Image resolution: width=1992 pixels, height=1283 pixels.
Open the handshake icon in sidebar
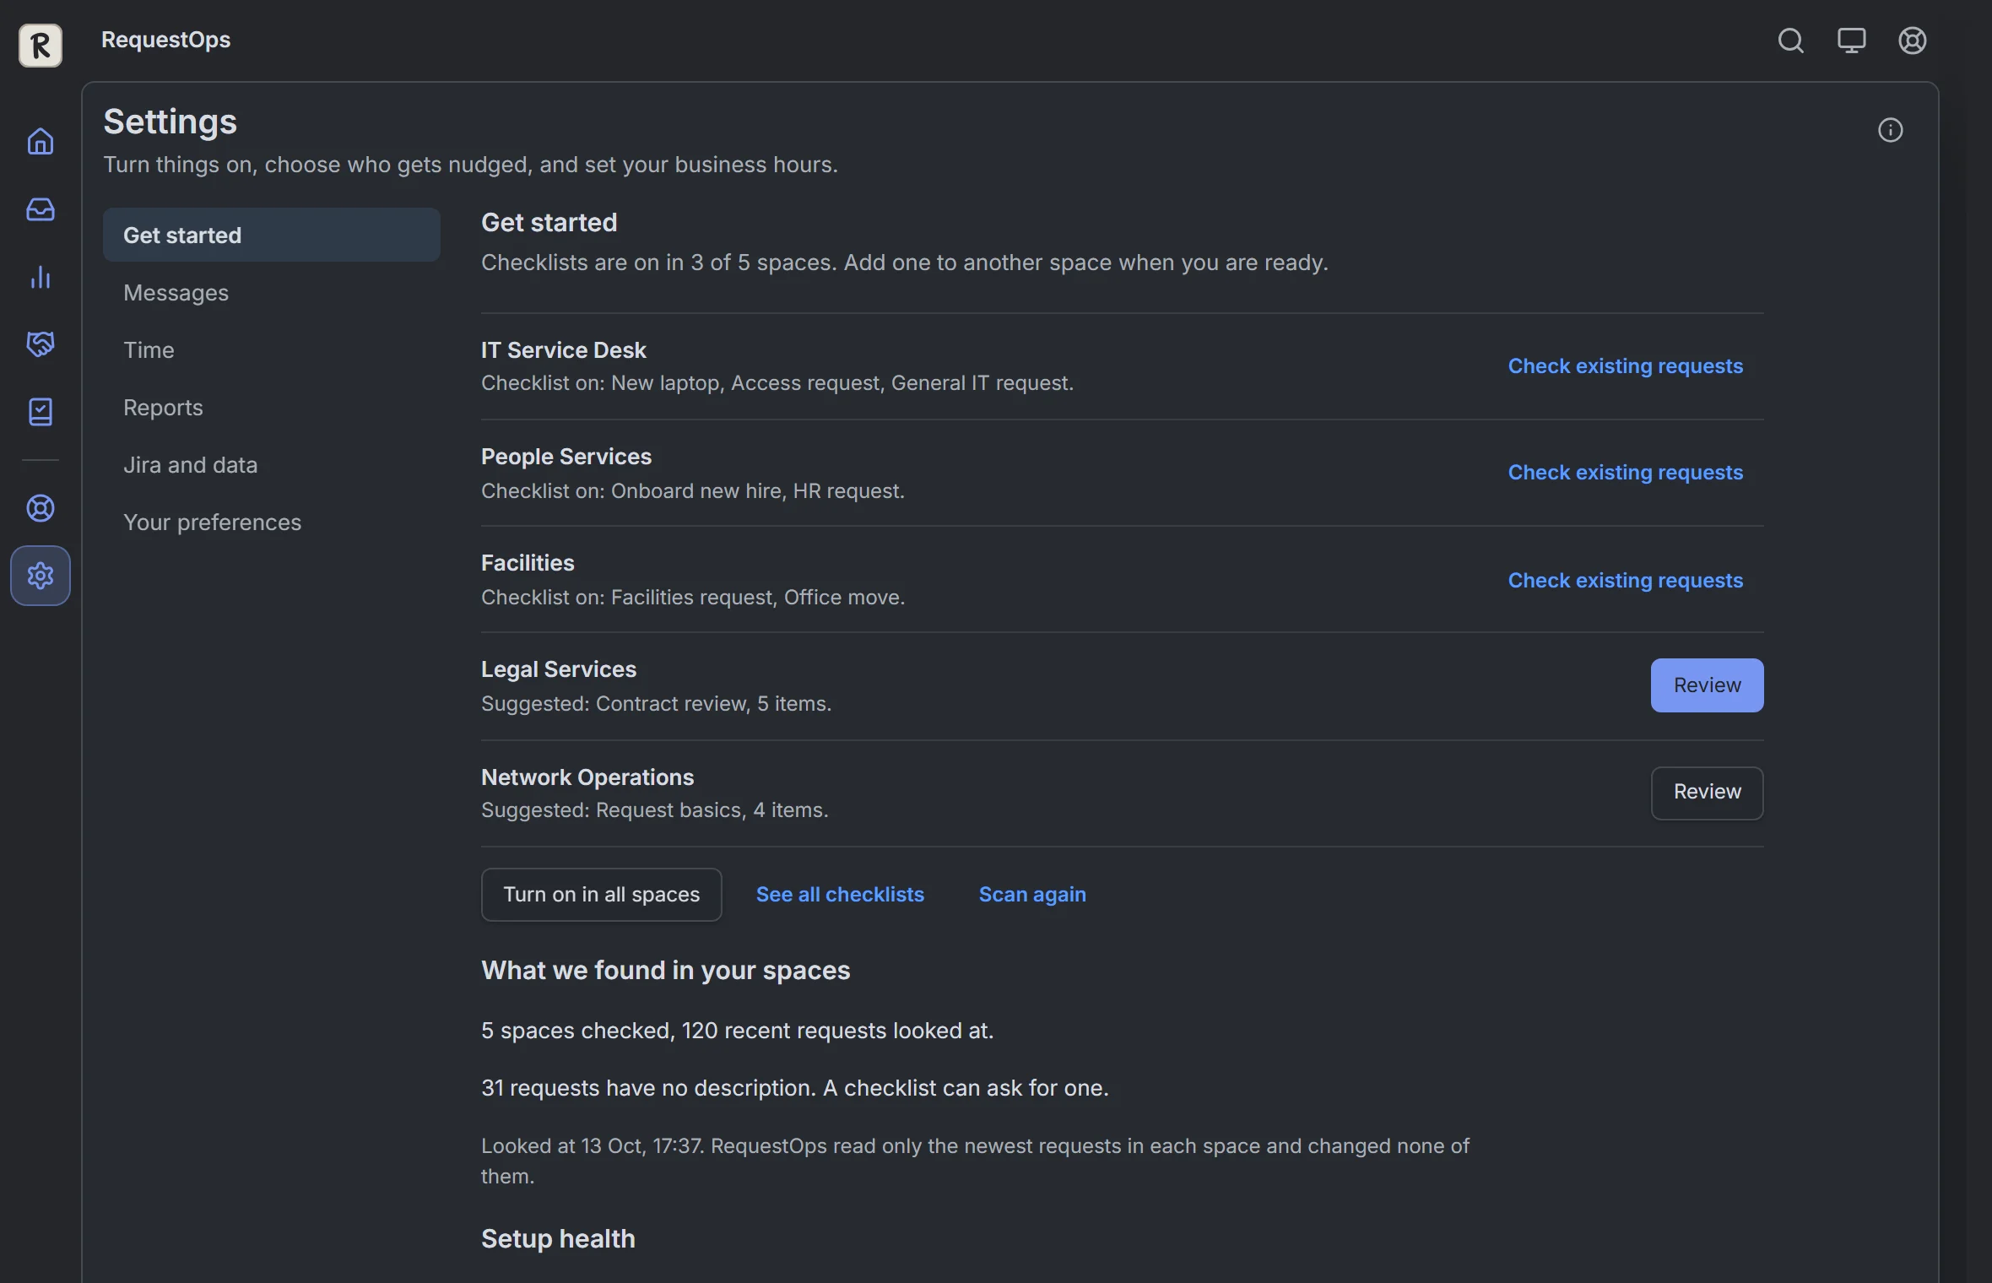tap(41, 344)
